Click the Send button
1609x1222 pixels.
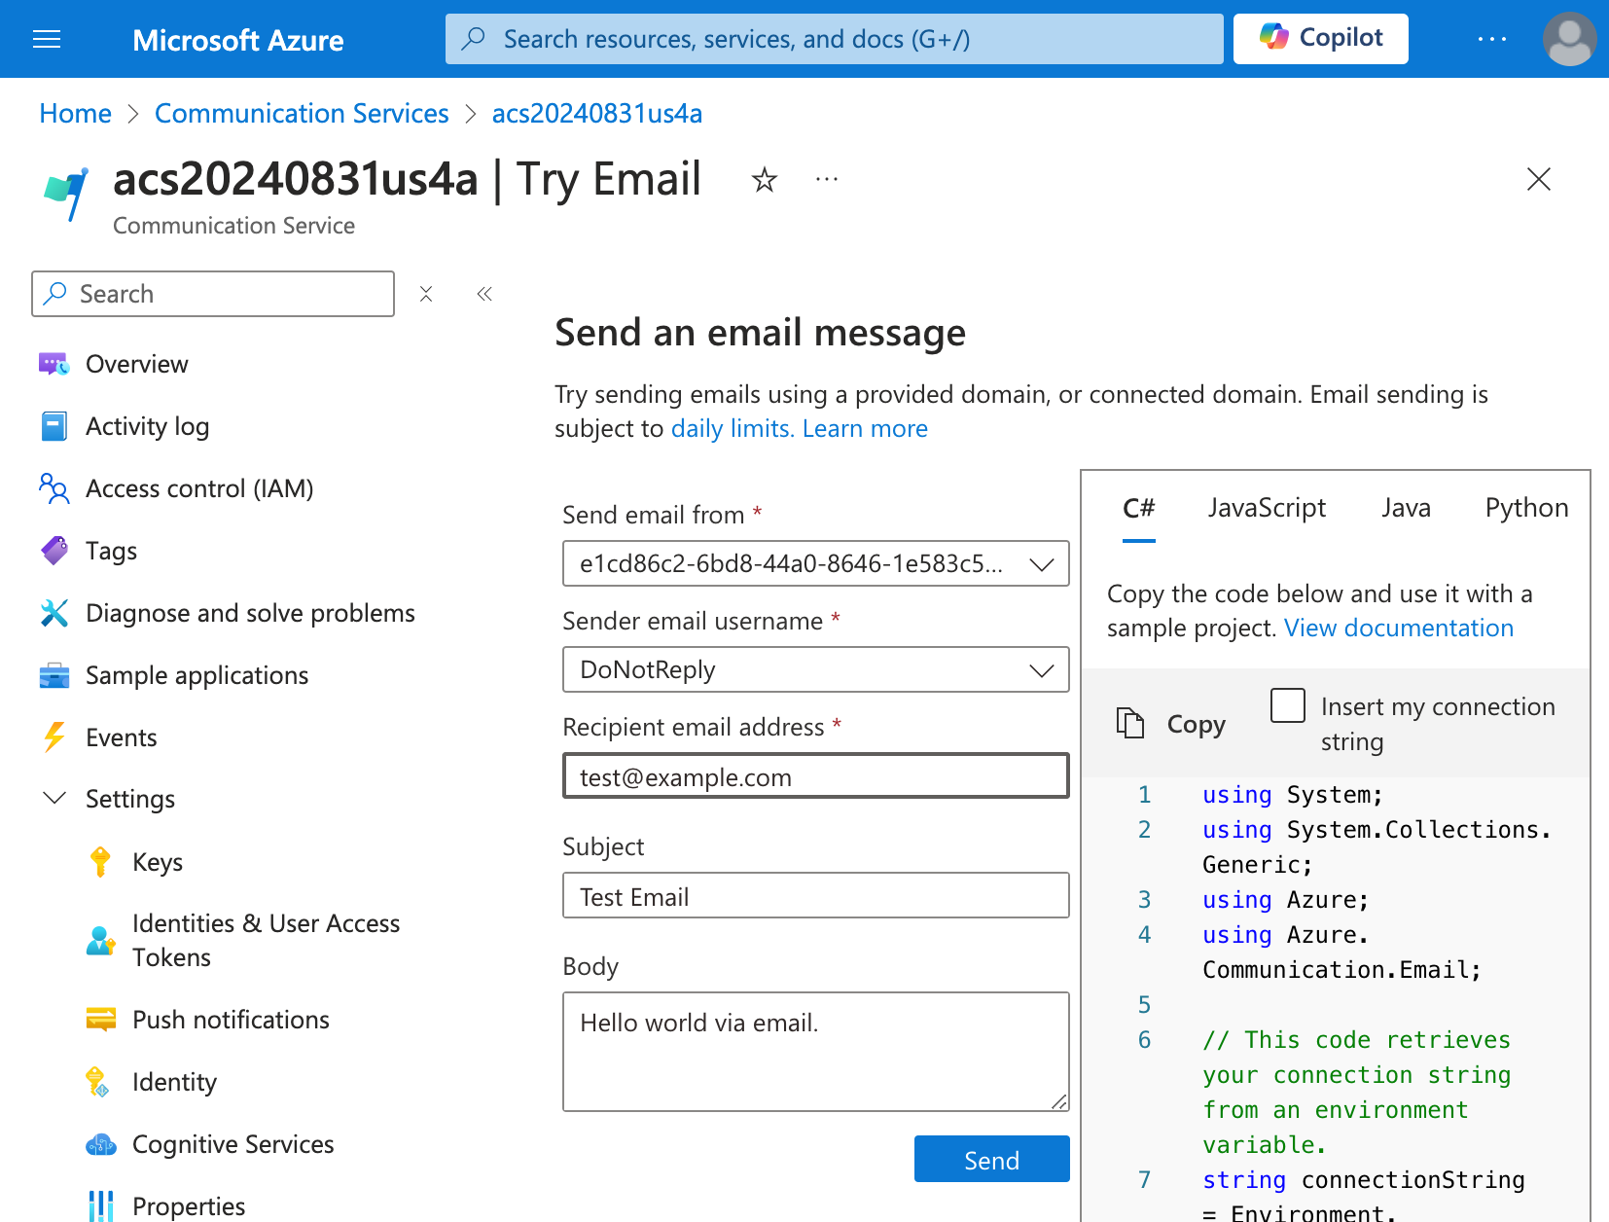pyautogui.click(x=991, y=1159)
